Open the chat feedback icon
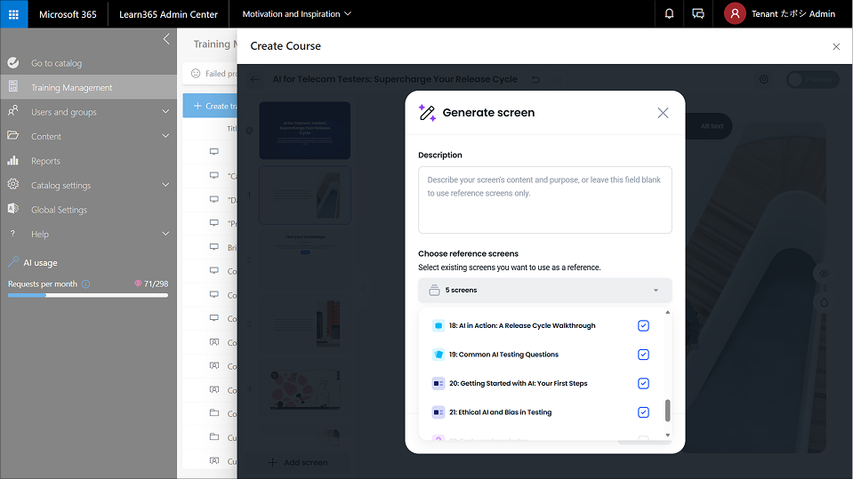The image size is (853, 479). tap(698, 14)
